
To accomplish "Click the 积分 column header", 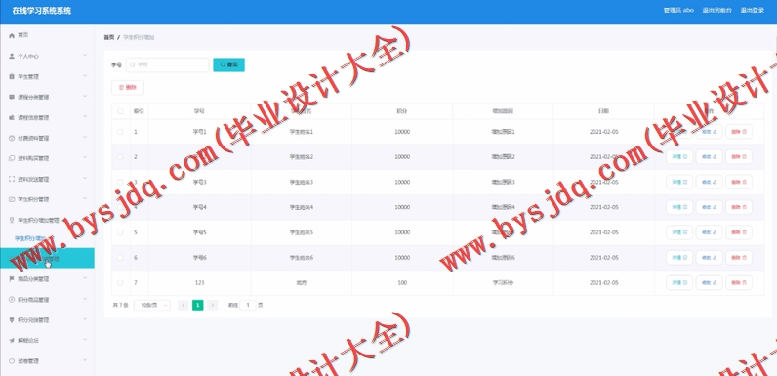I will (x=402, y=111).
